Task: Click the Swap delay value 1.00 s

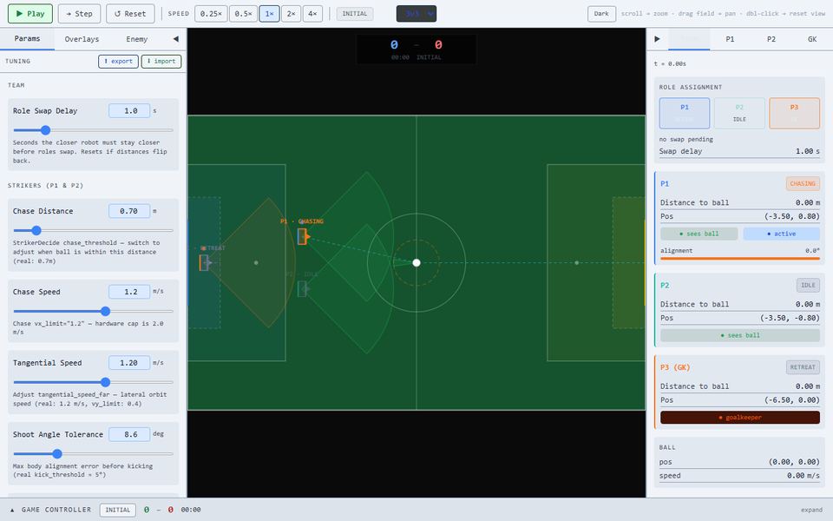Action: click(808, 151)
